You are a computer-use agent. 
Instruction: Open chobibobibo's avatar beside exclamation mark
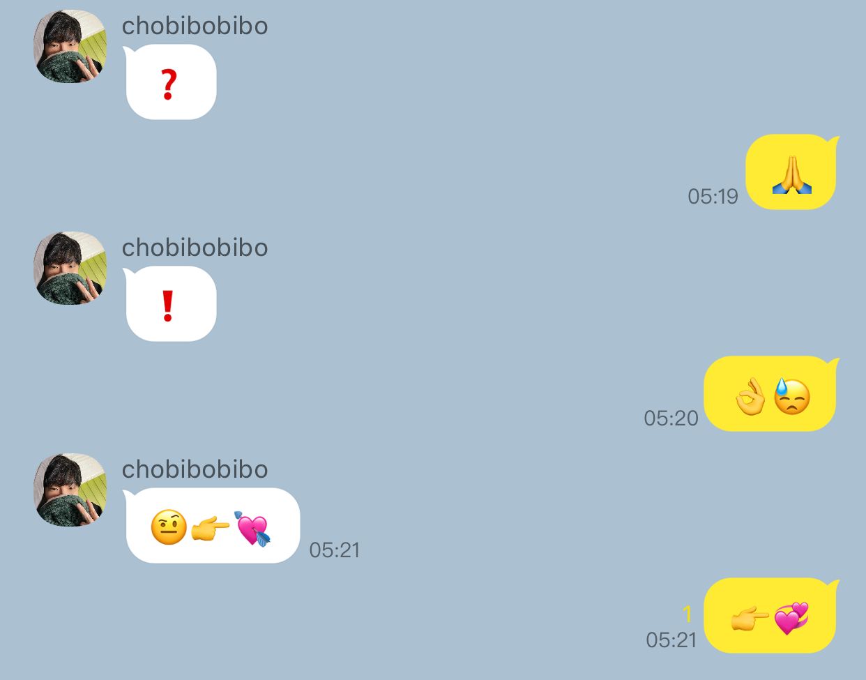(70, 268)
